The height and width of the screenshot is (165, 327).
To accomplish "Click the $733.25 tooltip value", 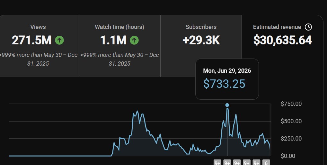I will [x=224, y=84].
